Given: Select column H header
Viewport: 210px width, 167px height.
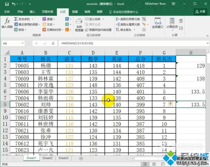Looking at the screenshot, I should [x=191, y=53].
